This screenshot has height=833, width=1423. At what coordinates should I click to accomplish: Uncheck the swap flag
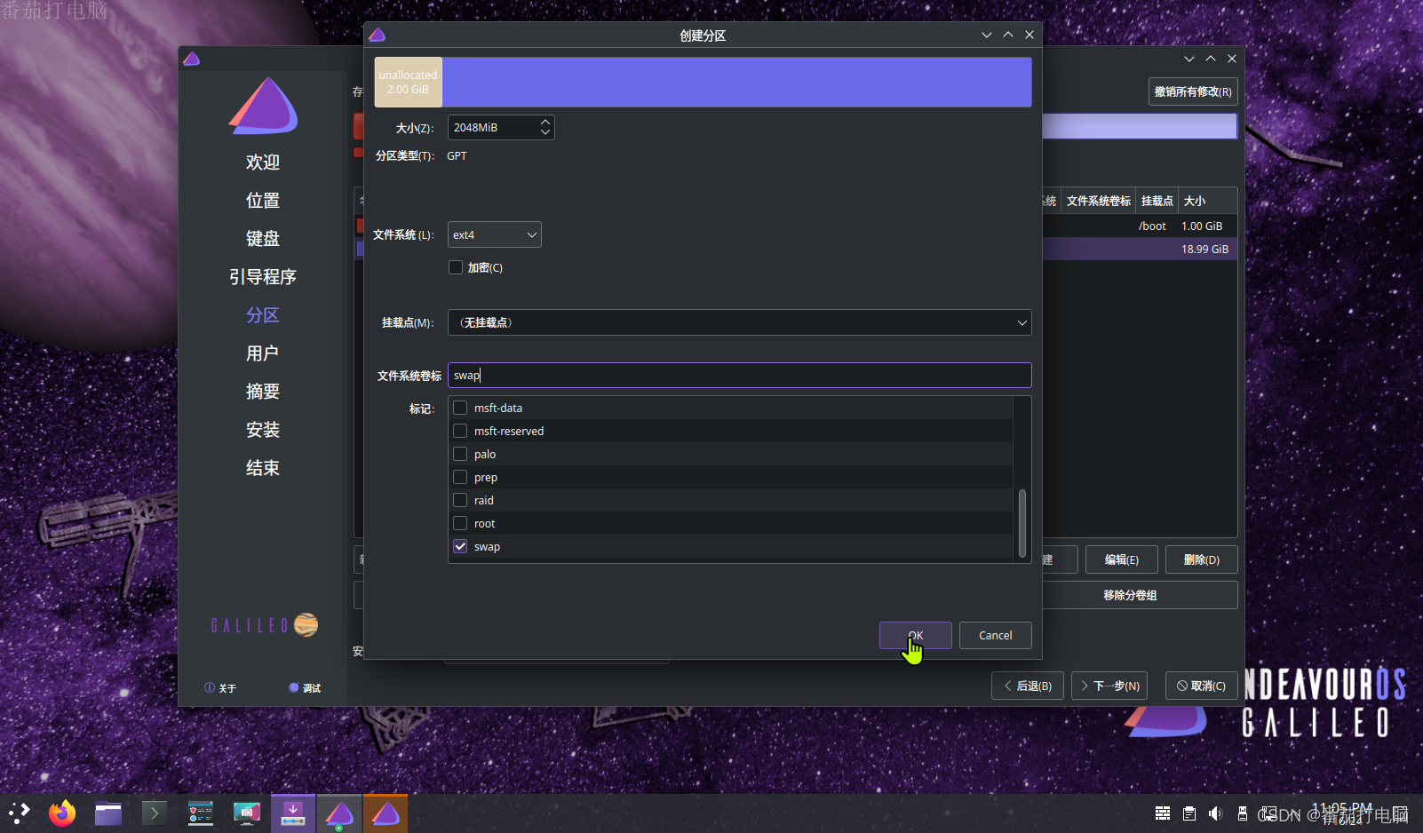460,546
